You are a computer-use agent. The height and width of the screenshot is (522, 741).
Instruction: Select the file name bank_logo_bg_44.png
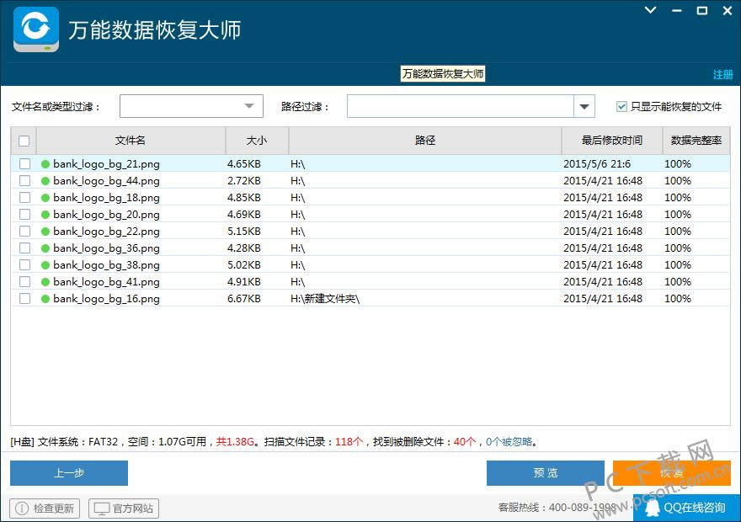pyautogui.click(x=106, y=181)
